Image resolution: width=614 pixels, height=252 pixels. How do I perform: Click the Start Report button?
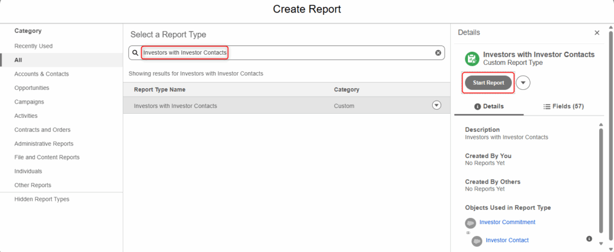coord(488,83)
